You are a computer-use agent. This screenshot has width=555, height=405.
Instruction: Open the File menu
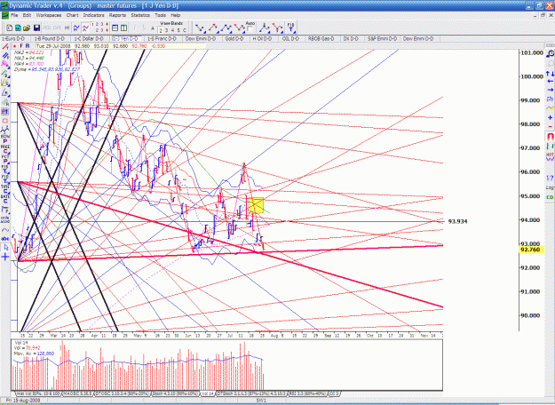(14, 15)
